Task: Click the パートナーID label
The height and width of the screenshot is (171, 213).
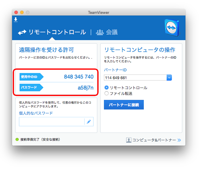Action: click(x=115, y=70)
